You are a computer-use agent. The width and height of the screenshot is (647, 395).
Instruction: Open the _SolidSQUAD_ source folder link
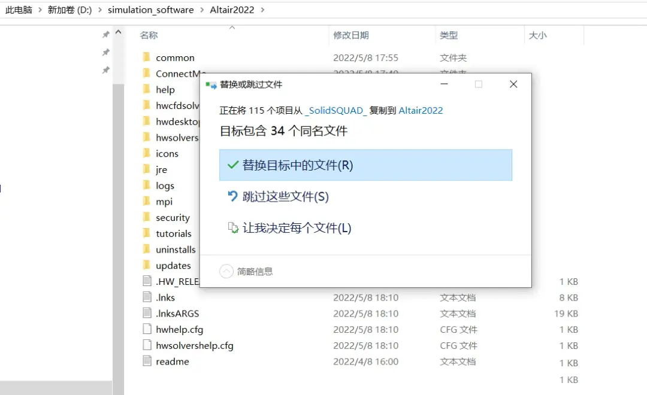coord(336,111)
